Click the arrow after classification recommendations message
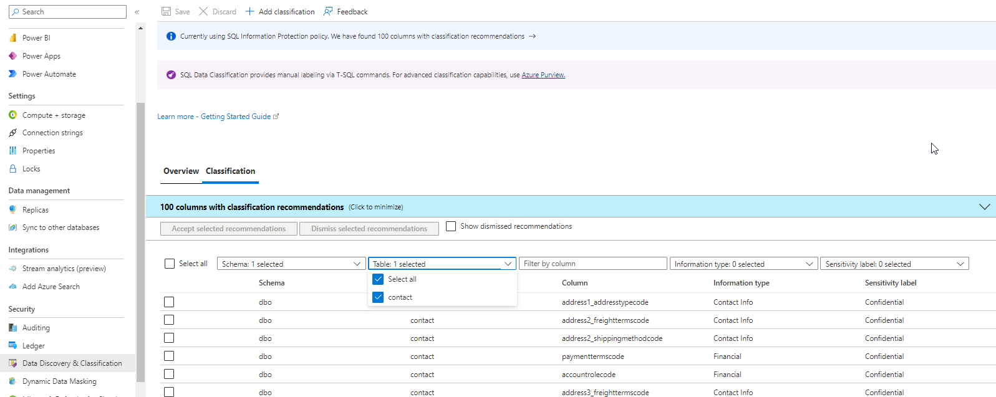This screenshot has height=397, width=996. pyautogui.click(x=532, y=36)
